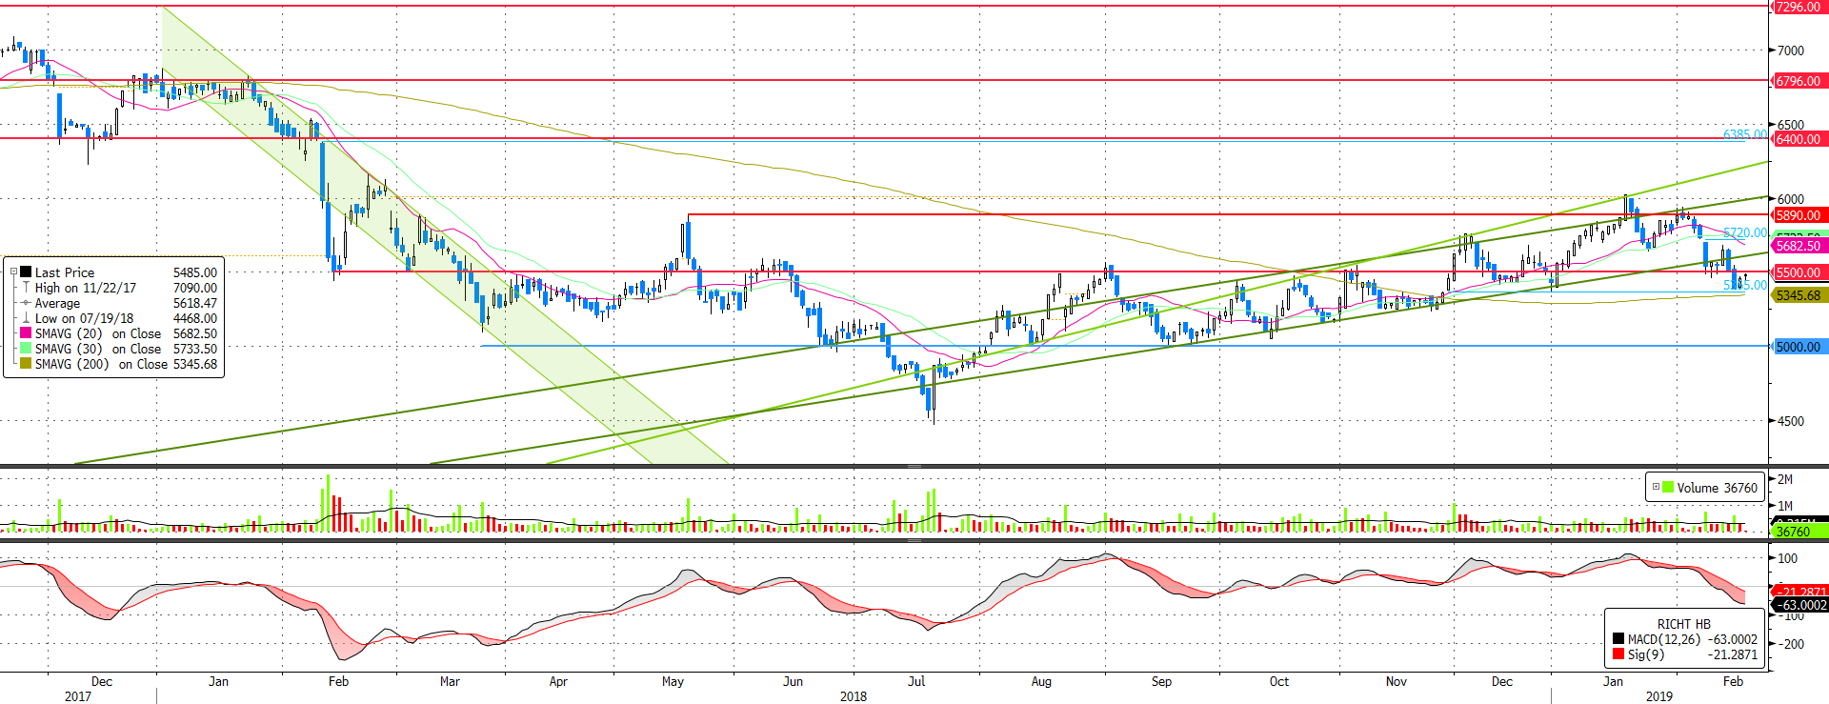
Task: Click the 5890.00 red price label
Action: [x=1798, y=215]
